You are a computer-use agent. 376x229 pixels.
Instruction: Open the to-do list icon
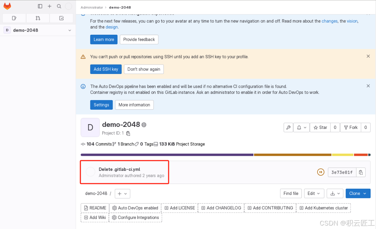61,18
